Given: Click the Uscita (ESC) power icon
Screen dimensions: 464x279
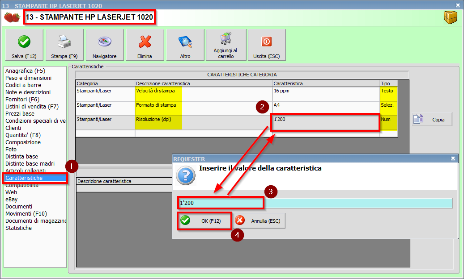Looking at the screenshot, I should (266, 42).
